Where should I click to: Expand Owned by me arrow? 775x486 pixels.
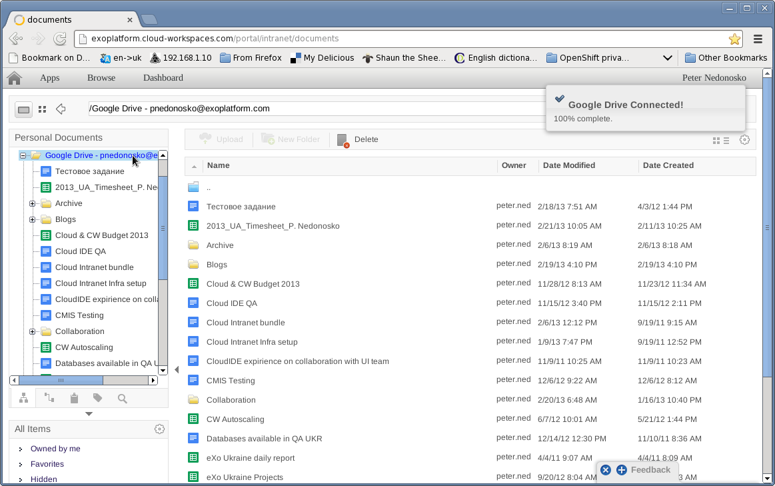tap(20, 449)
